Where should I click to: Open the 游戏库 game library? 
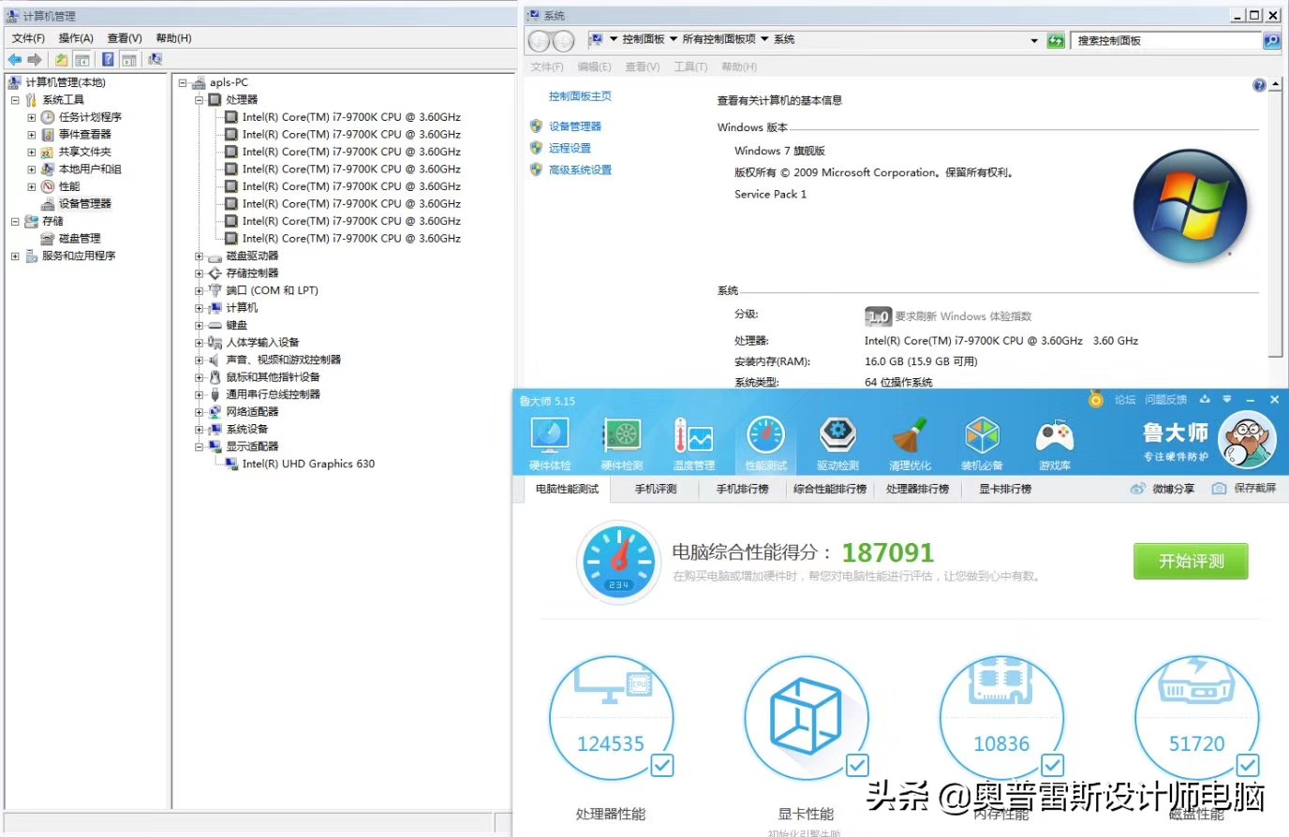[x=1053, y=440]
